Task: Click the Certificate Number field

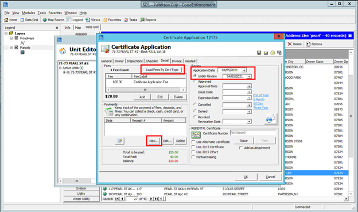Action: [x=253, y=133]
